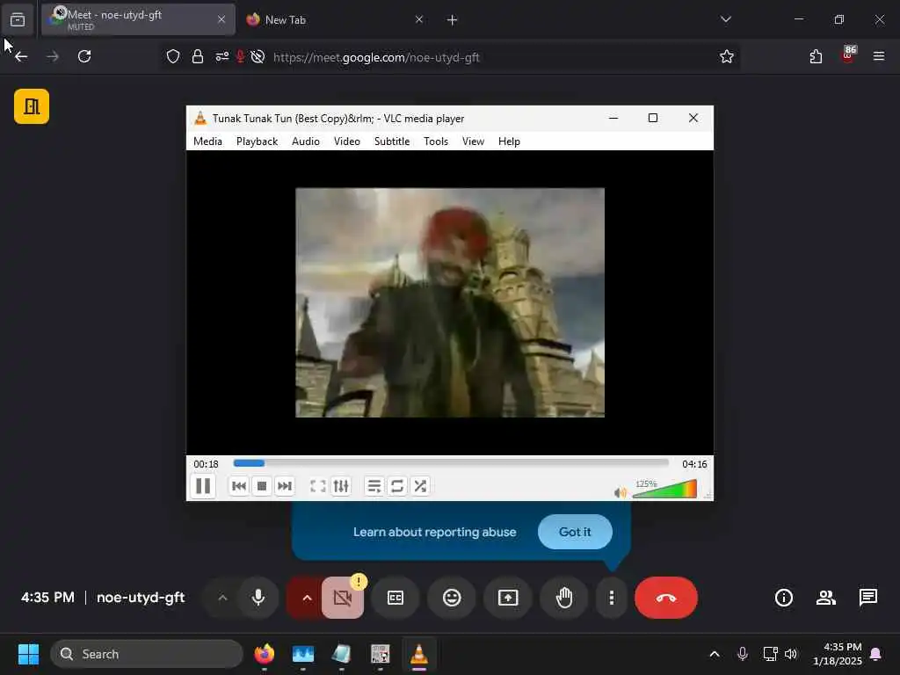This screenshot has height=675, width=900.
Task: Open Firefox View recent browsing
Action: 18,20
